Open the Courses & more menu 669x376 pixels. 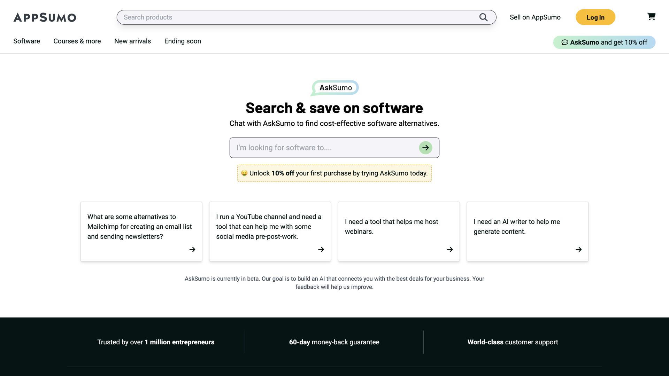77,41
